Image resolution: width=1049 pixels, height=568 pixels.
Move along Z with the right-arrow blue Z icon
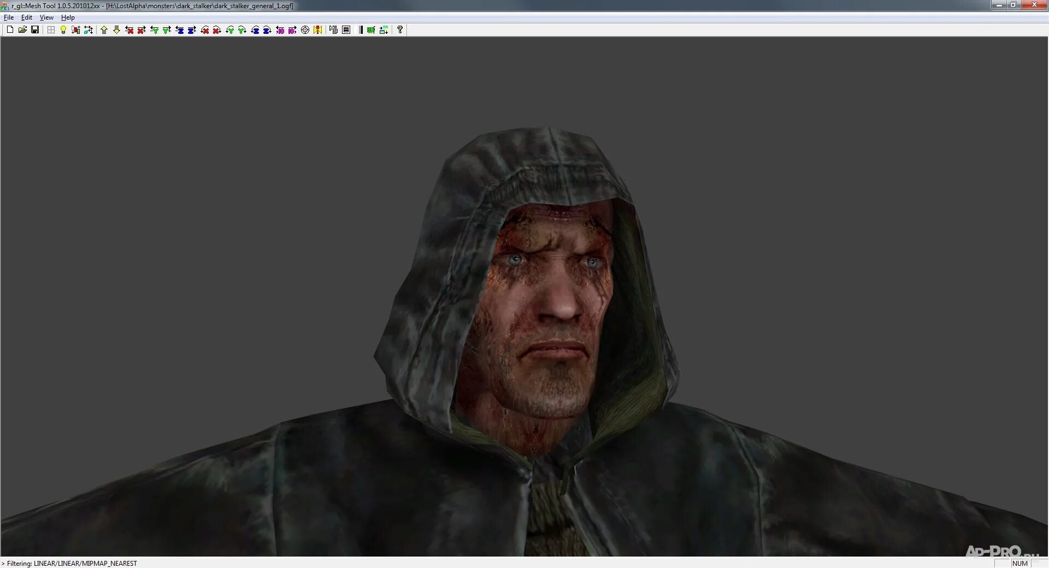[192, 30]
